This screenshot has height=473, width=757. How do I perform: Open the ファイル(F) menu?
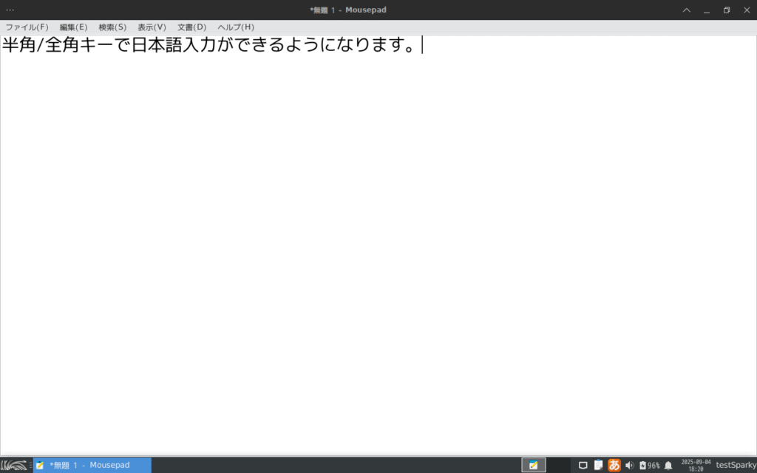(x=27, y=27)
